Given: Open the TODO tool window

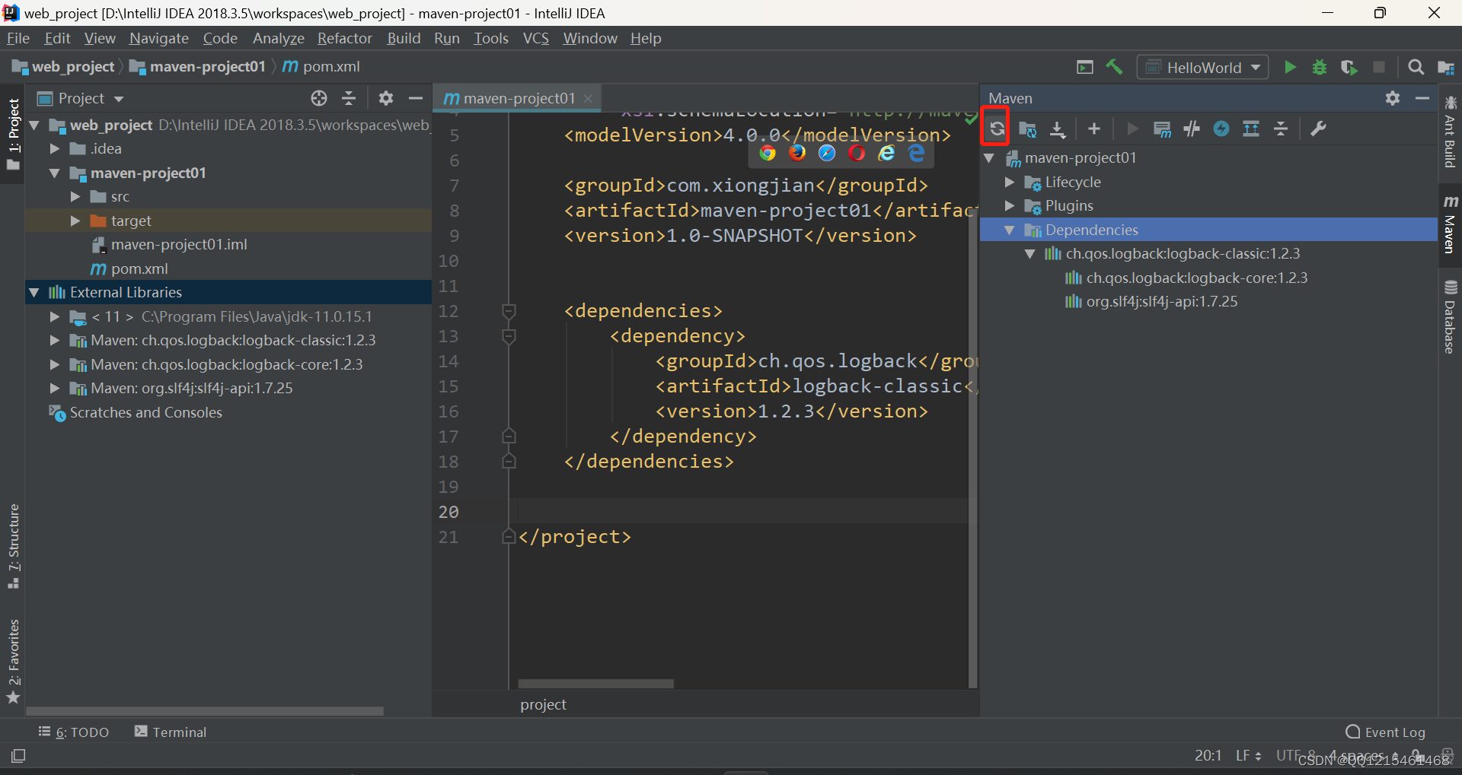Looking at the screenshot, I should pos(74,732).
